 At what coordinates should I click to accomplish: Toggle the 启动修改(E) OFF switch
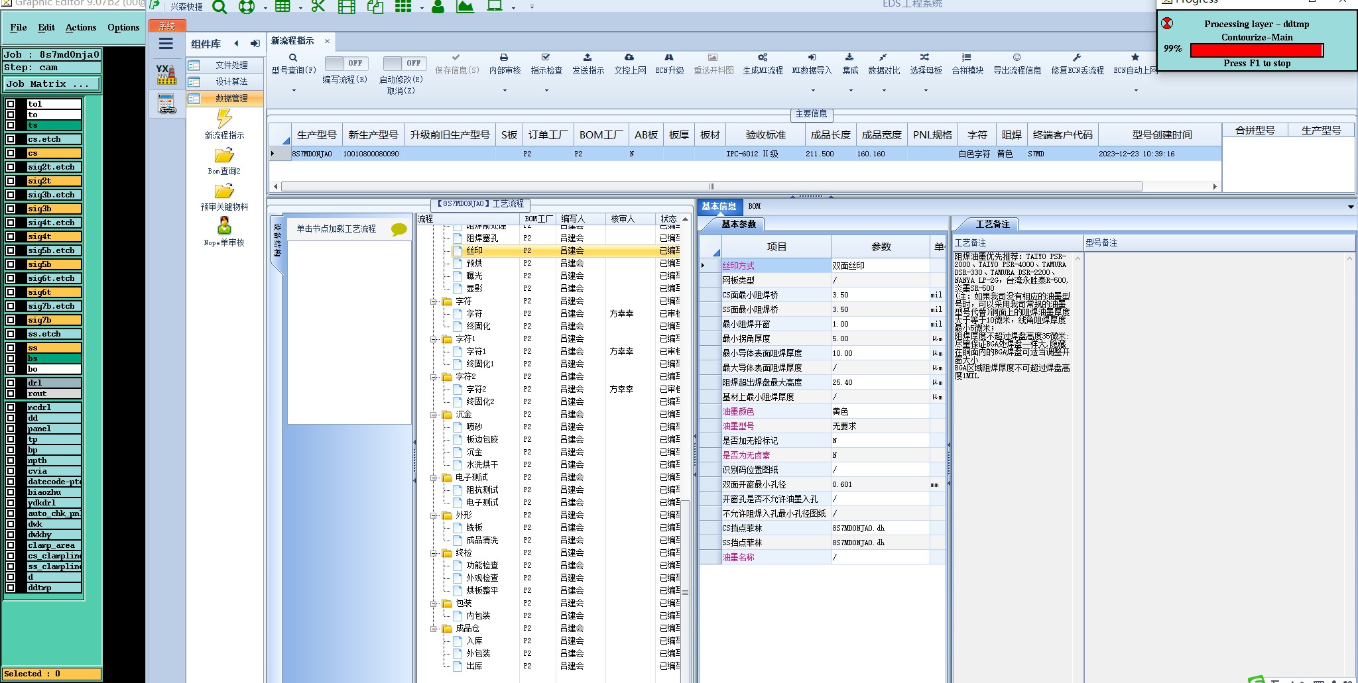click(404, 63)
